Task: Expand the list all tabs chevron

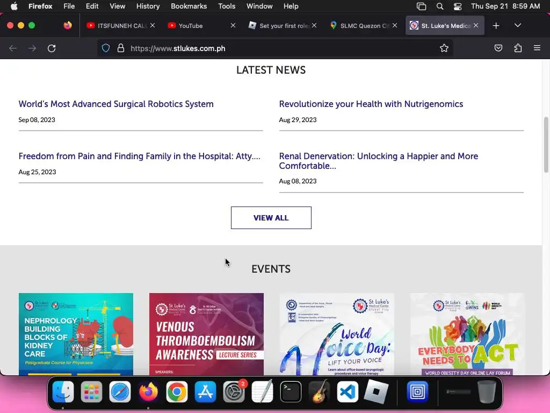Action: pyautogui.click(x=518, y=25)
